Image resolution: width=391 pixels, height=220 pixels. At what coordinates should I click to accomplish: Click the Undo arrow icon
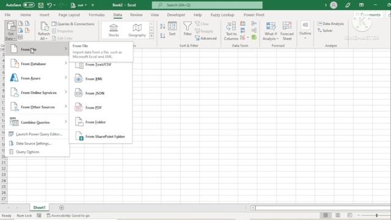point(49,5)
